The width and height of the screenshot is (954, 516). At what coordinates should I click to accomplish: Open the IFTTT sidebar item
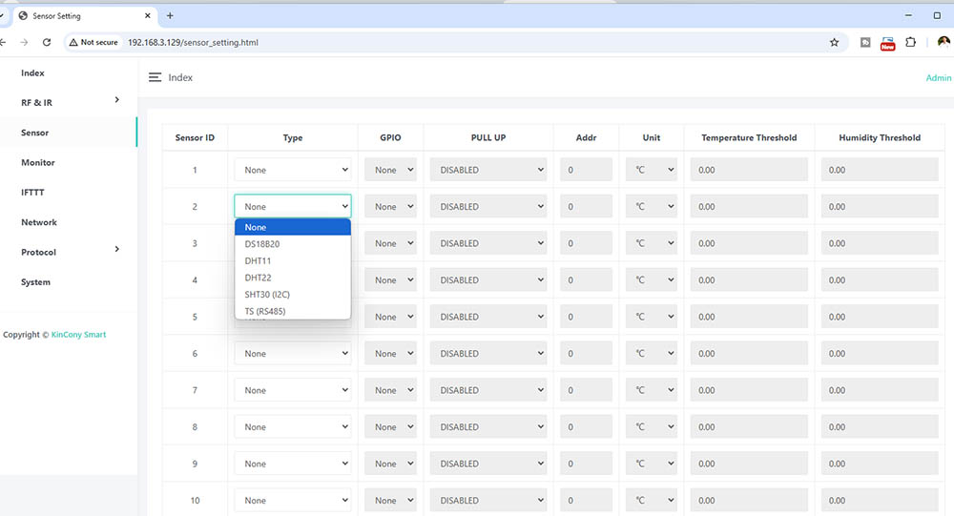[x=32, y=193]
